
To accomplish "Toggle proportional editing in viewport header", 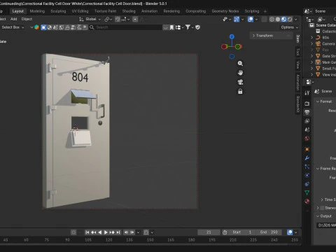I will point(135,20).
